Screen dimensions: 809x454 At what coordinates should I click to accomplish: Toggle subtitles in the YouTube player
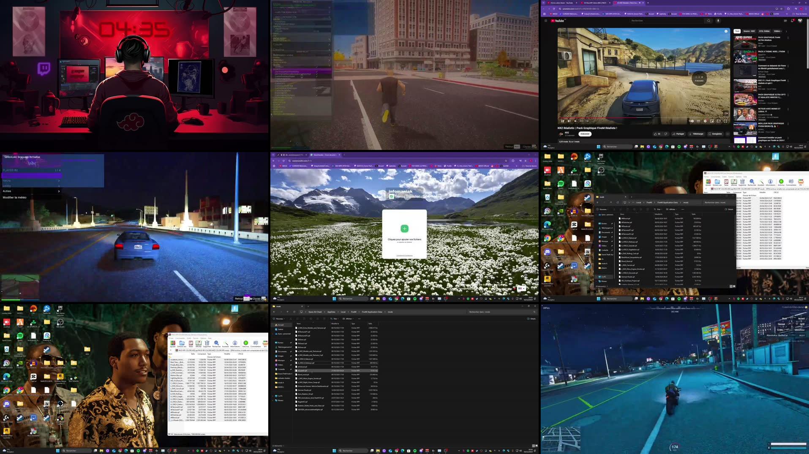[x=698, y=121]
